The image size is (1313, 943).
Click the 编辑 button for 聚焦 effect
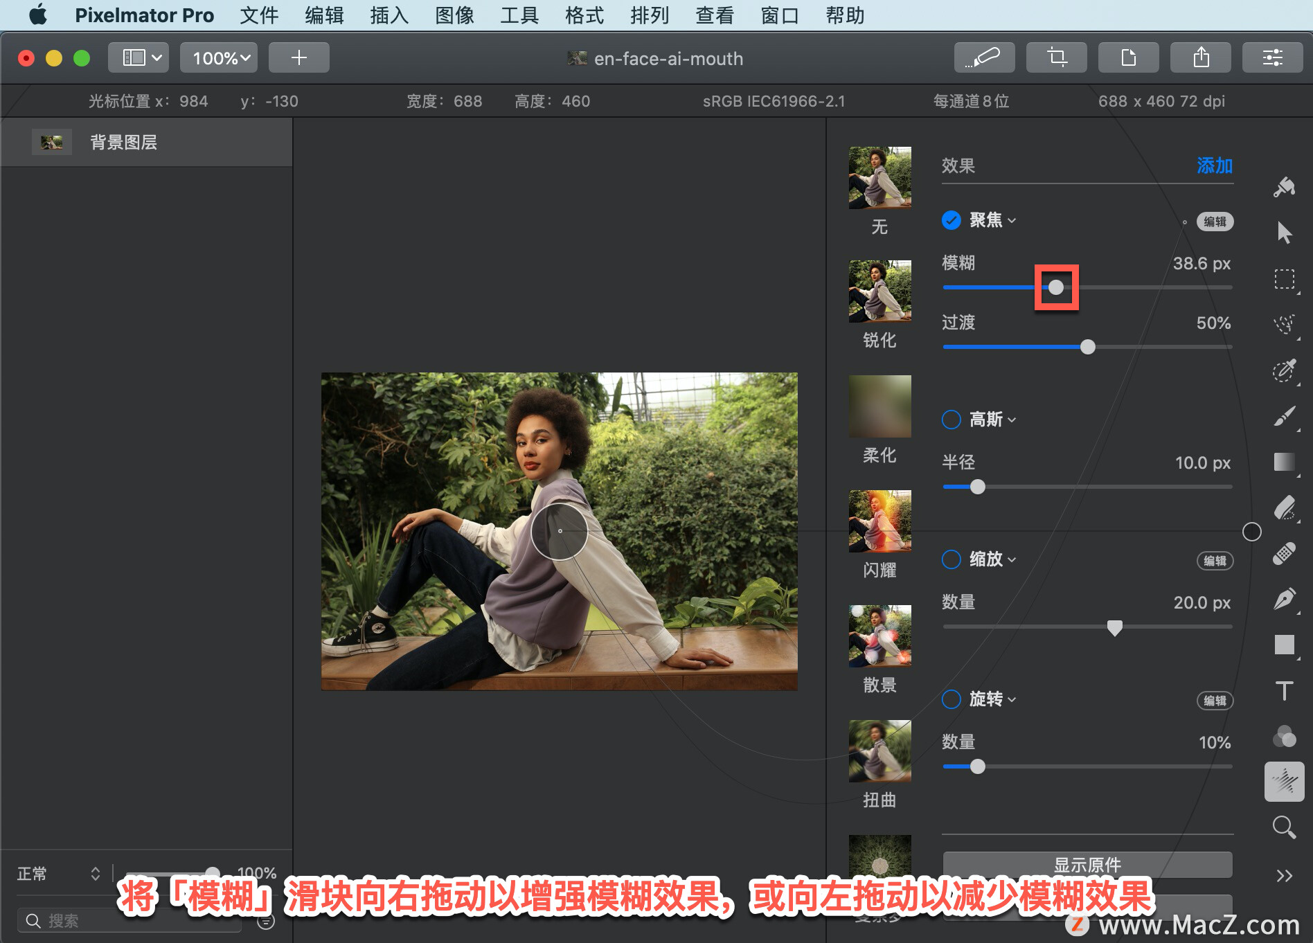point(1215,222)
